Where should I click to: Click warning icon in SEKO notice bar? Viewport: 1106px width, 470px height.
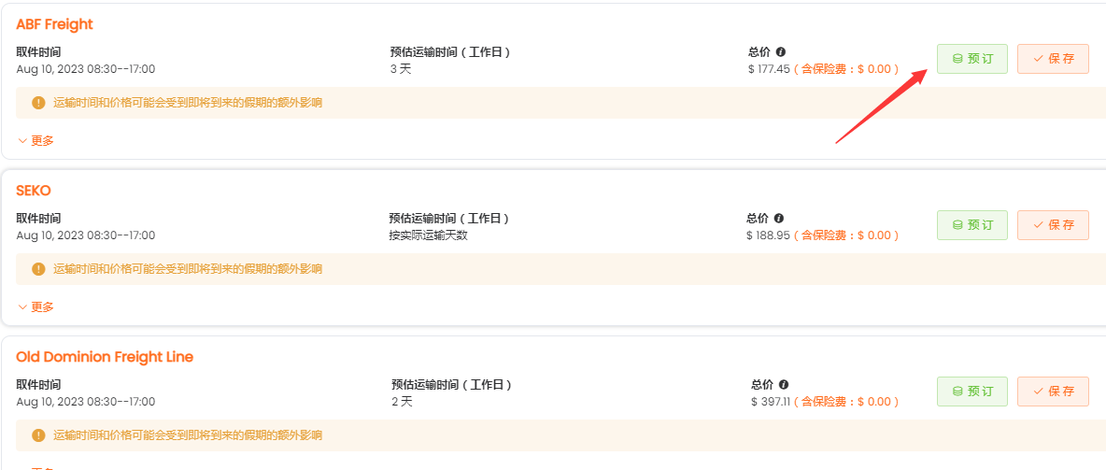pyautogui.click(x=38, y=269)
